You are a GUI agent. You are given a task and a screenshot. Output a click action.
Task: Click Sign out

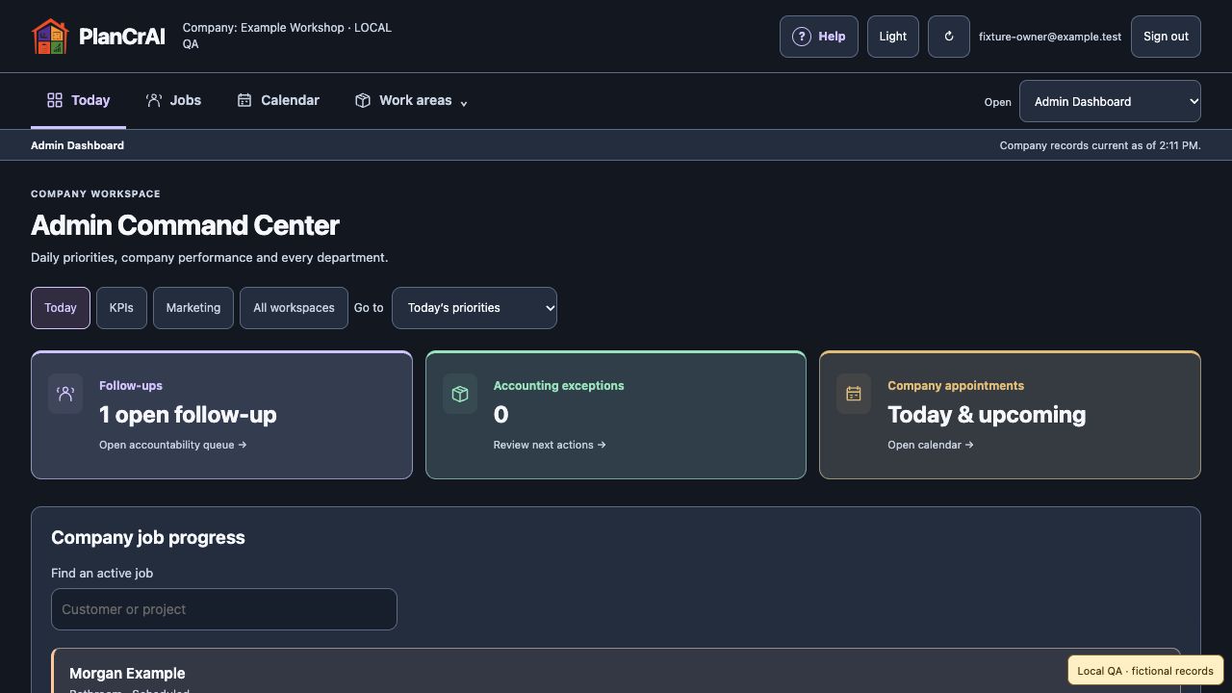1166,37
